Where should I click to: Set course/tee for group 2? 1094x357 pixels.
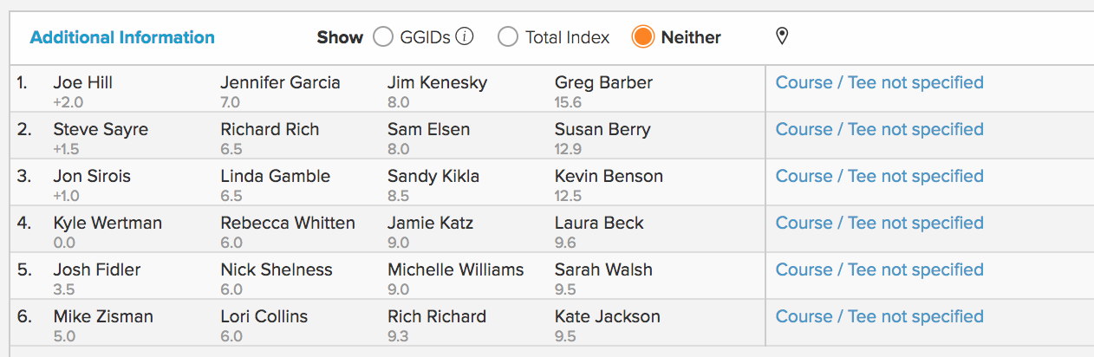point(879,130)
